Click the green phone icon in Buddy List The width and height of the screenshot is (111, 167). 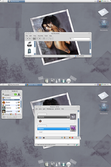(x=15, y=95)
